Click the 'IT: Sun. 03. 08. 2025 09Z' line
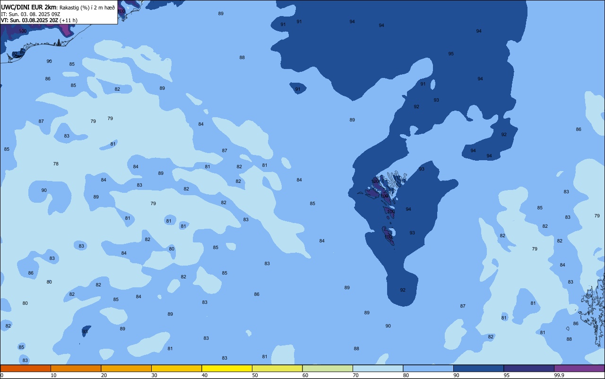 click(x=30, y=14)
